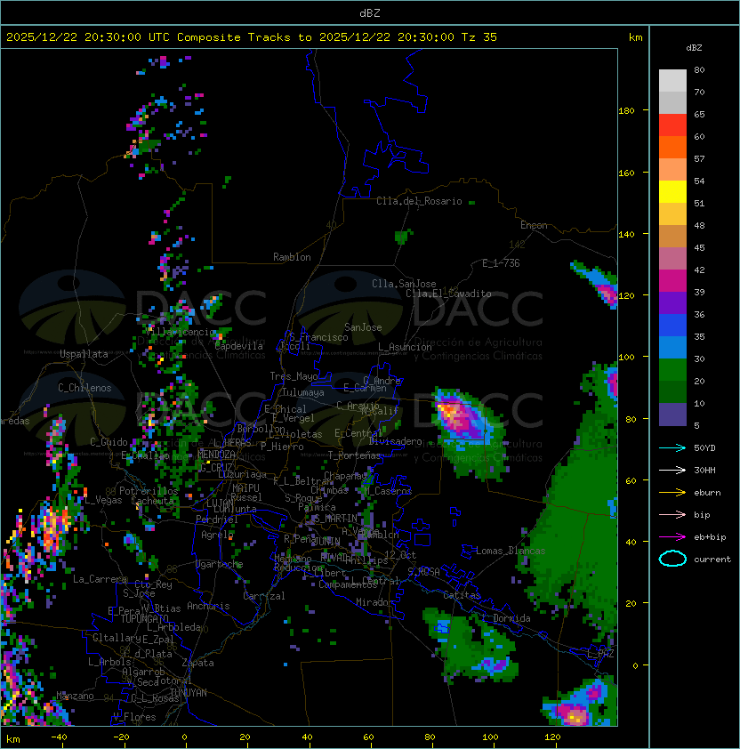
Task: Pick the red 60–65 dBZ legend swatch
Action: 672,125
